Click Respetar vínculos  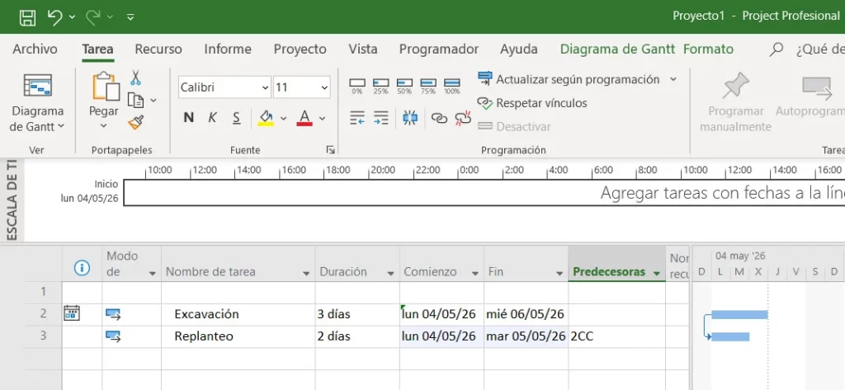[532, 103]
